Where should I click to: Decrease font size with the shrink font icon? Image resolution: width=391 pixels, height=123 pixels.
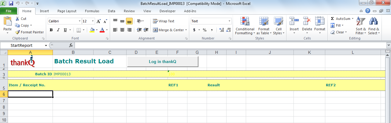coord(105,21)
